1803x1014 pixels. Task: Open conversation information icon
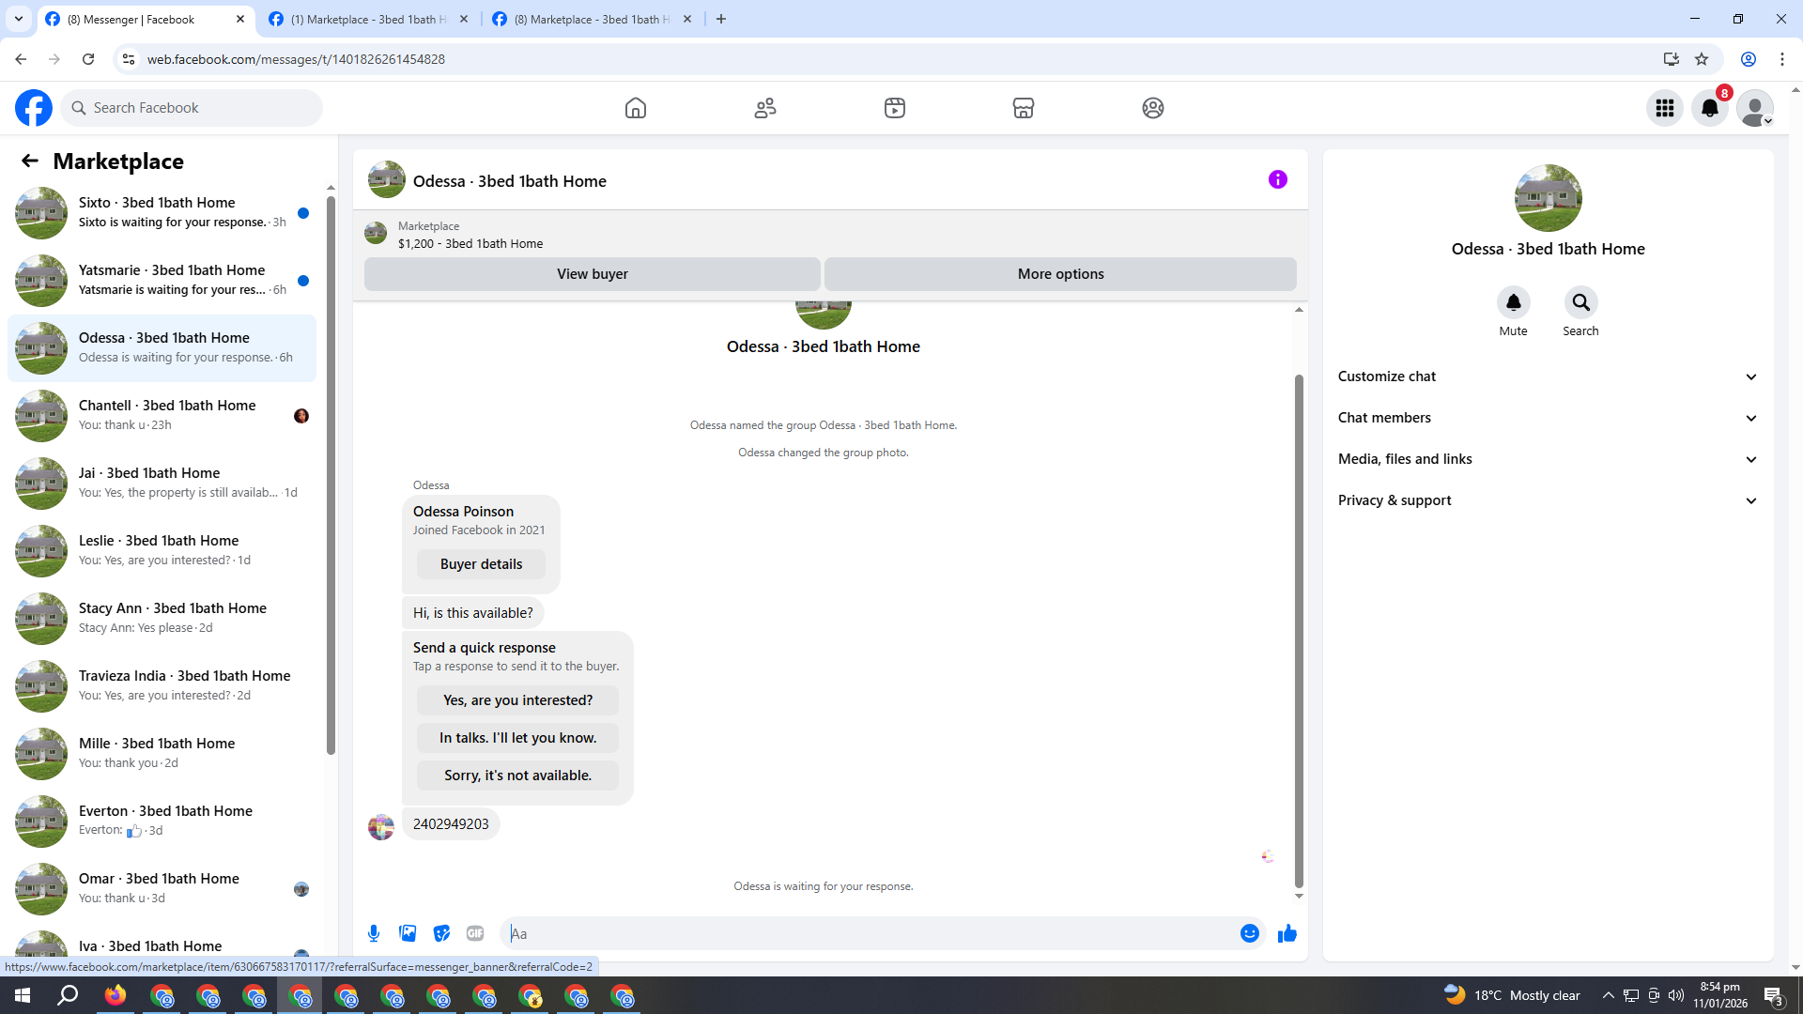(1278, 179)
